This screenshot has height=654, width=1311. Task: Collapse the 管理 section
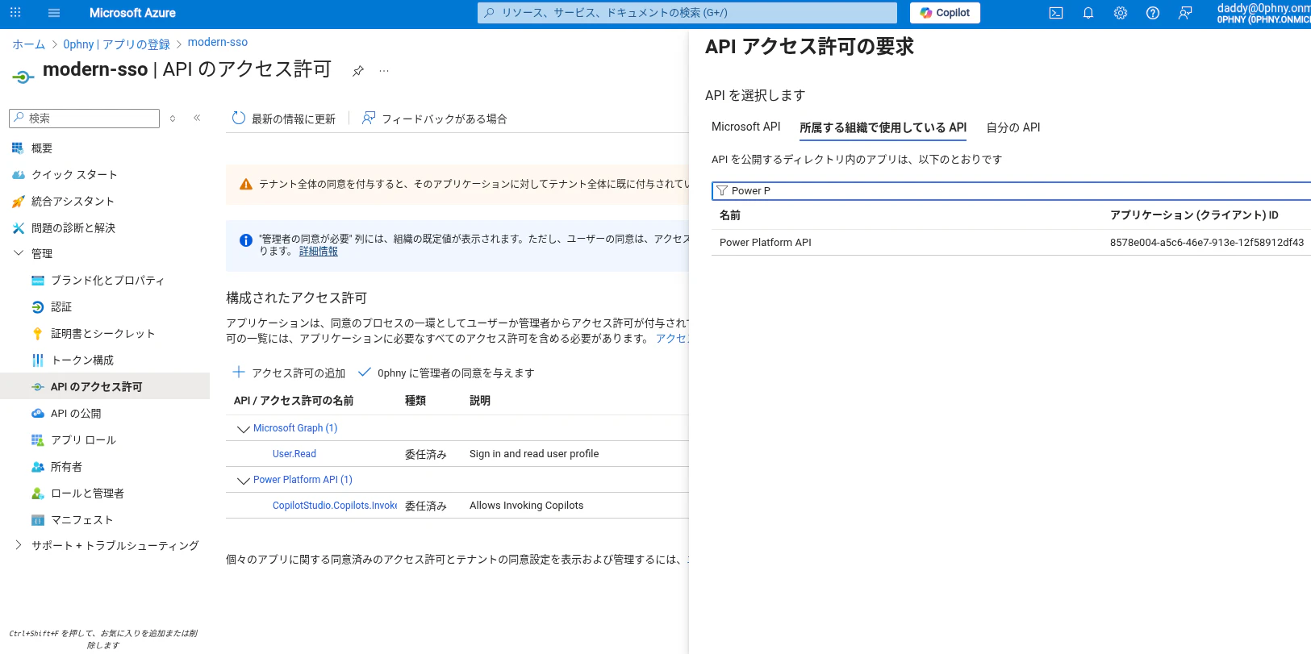(x=19, y=253)
